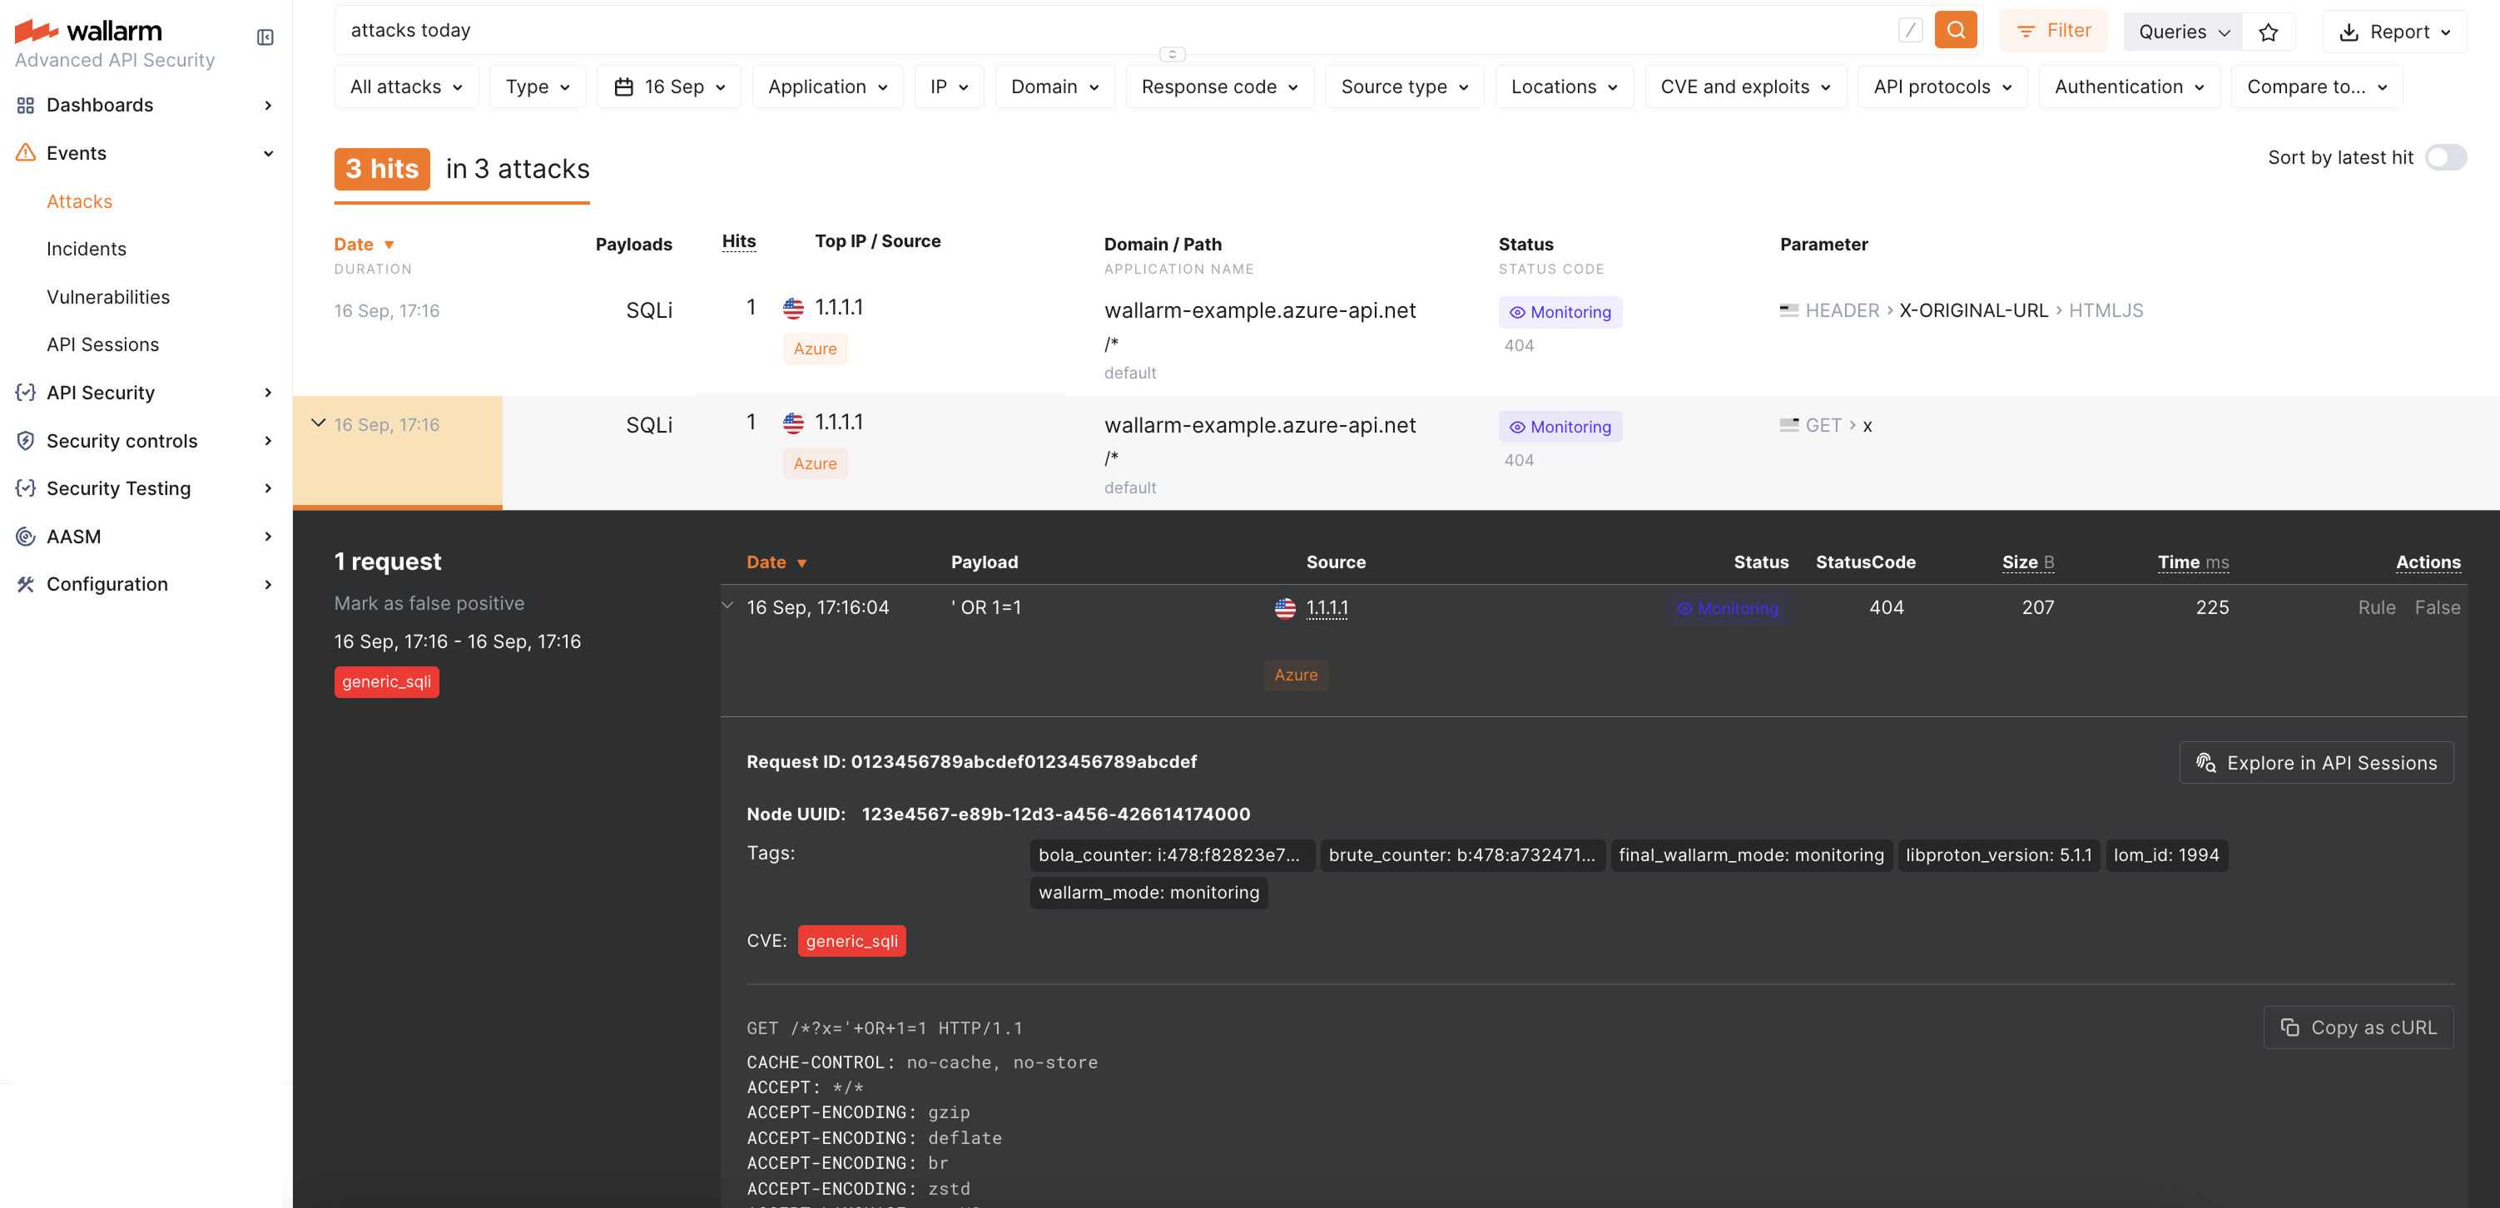Screen dimensions: 2500x1208
Task: Click the Monitoring eye badge on first attack
Action: click(1560, 311)
